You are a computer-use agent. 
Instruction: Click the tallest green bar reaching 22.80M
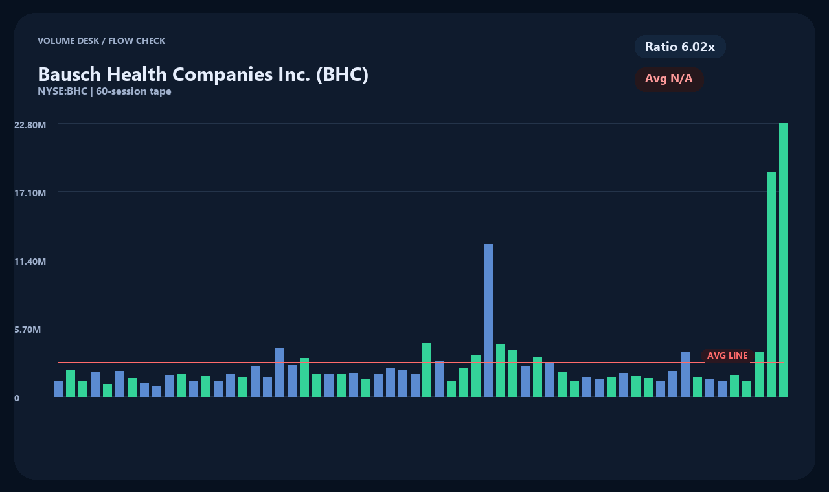click(784, 260)
